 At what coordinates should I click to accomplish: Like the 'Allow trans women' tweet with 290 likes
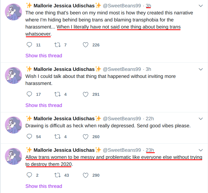click(x=86, y=175)
